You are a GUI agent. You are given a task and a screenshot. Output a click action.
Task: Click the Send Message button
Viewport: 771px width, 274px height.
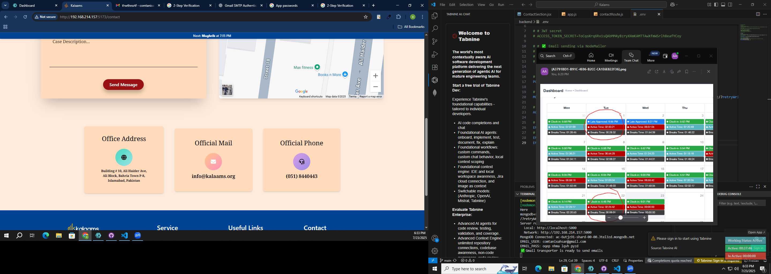pyautogui.click(x=123, y=85)
